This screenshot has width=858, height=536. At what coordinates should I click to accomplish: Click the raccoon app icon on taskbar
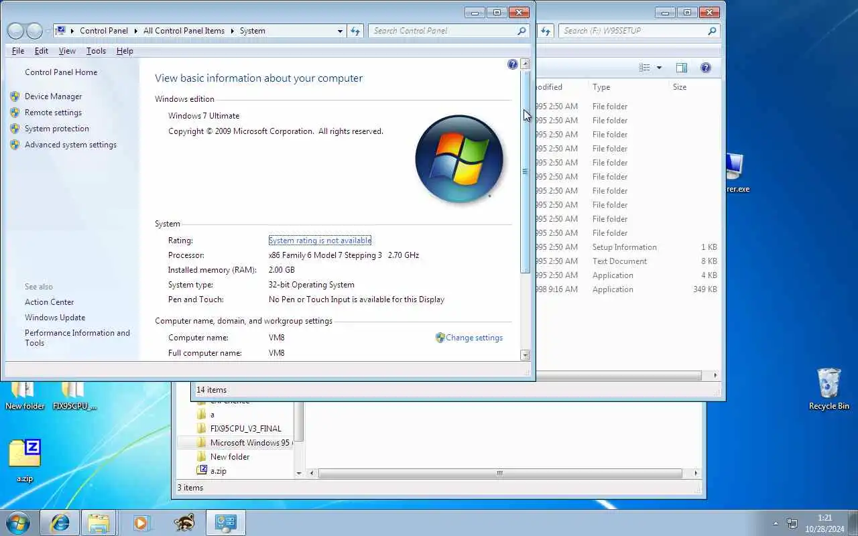[184, 523]
